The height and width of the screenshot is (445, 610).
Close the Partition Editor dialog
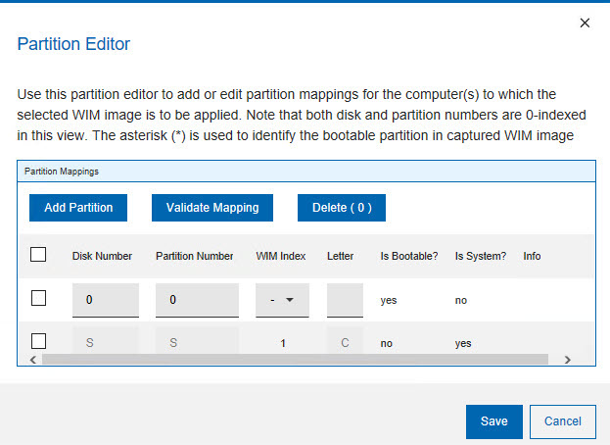click(x=585, y=23)
